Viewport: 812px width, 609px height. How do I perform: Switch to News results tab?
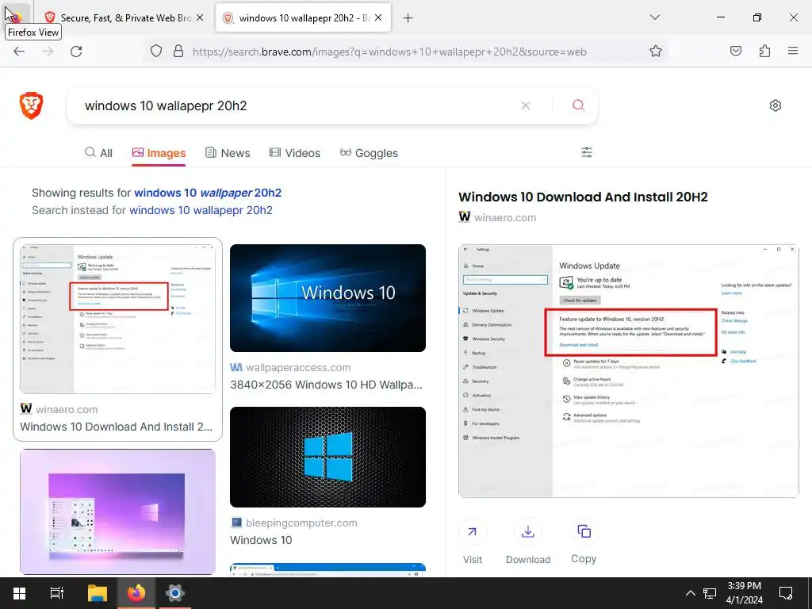(x=228, y=153)
